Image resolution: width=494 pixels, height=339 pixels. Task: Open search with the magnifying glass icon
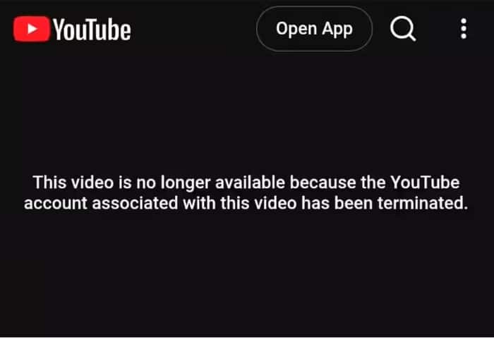coord(403,29)
